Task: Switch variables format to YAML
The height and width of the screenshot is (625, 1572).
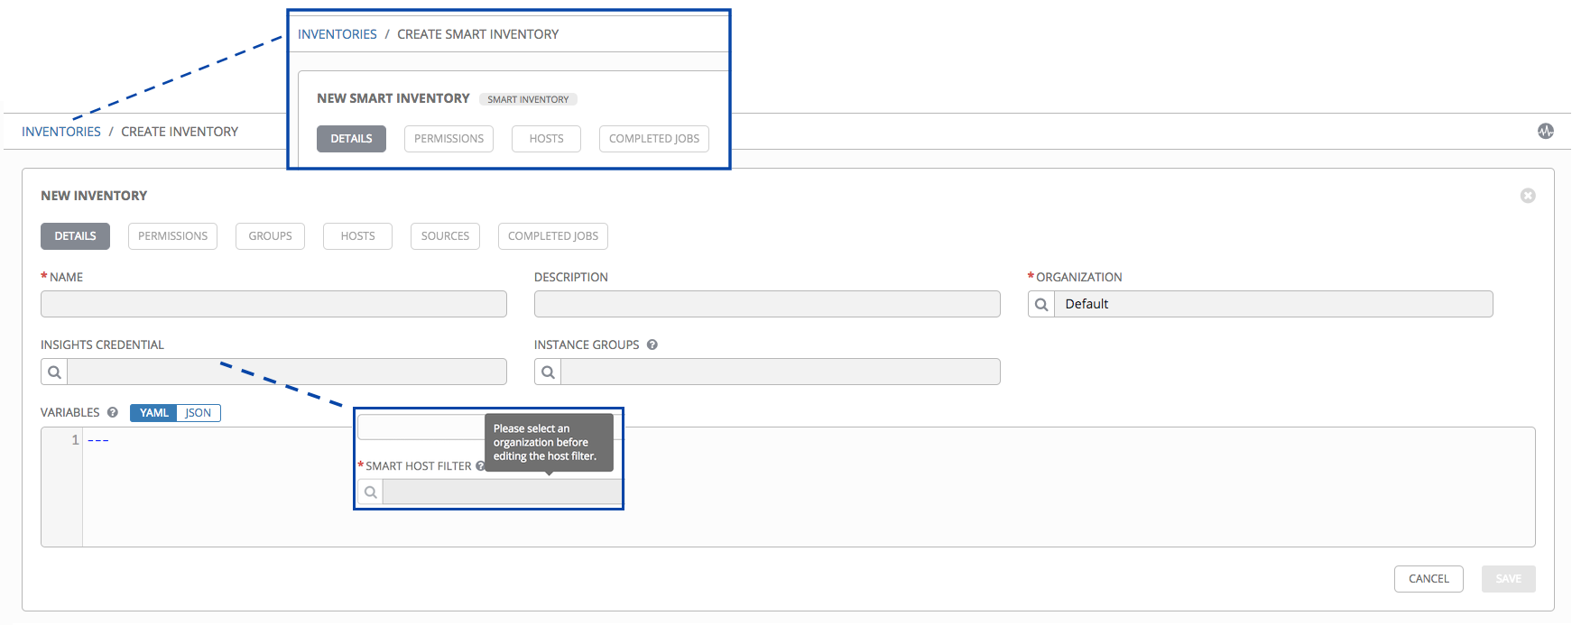Action: pos(153,413)
